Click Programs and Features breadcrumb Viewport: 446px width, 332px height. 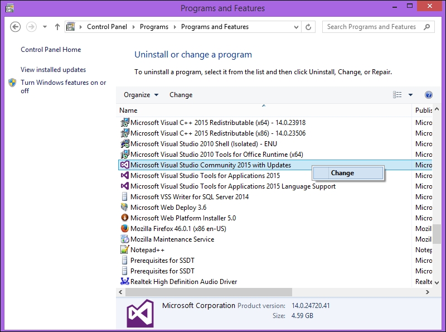coord(215,27)
